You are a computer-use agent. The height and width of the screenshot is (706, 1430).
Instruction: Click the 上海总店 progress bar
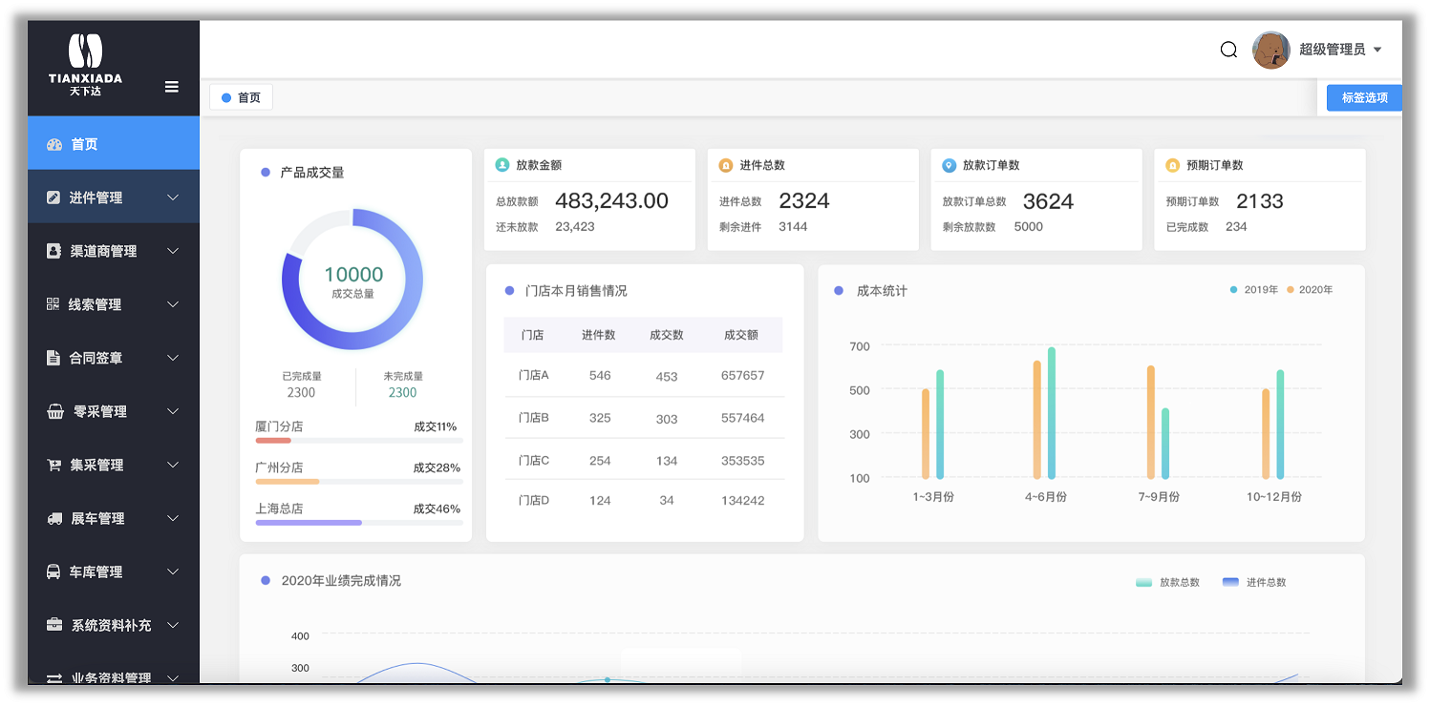[x=359, y=523]
